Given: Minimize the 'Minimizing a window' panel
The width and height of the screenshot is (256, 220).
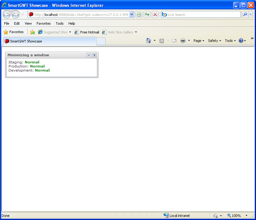Looking at the screenshot, I should (x=89, y=55).
